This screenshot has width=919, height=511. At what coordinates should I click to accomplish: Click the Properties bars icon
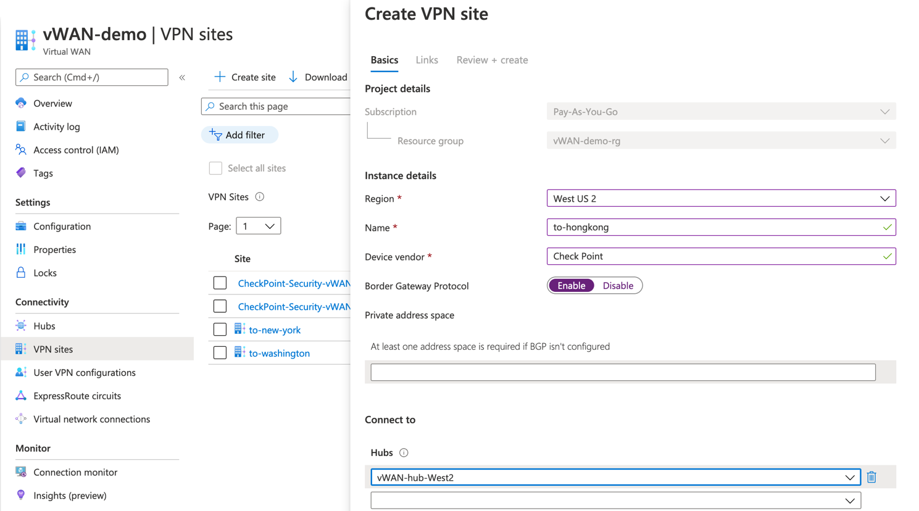click(x=21, y=249)
